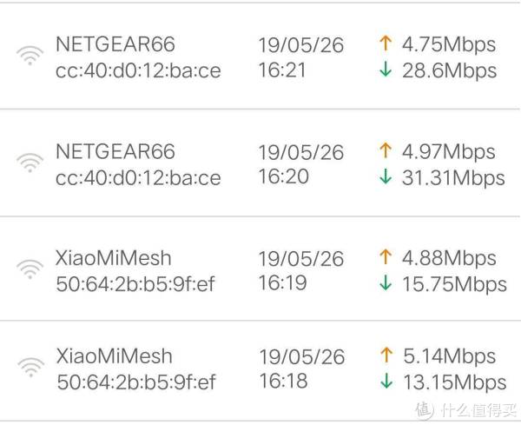Click MAC address cc:40:d0:12:ba:ce in first row
Image resolution: width=521 pixels, height=425 pixels.
coord(138,70)
